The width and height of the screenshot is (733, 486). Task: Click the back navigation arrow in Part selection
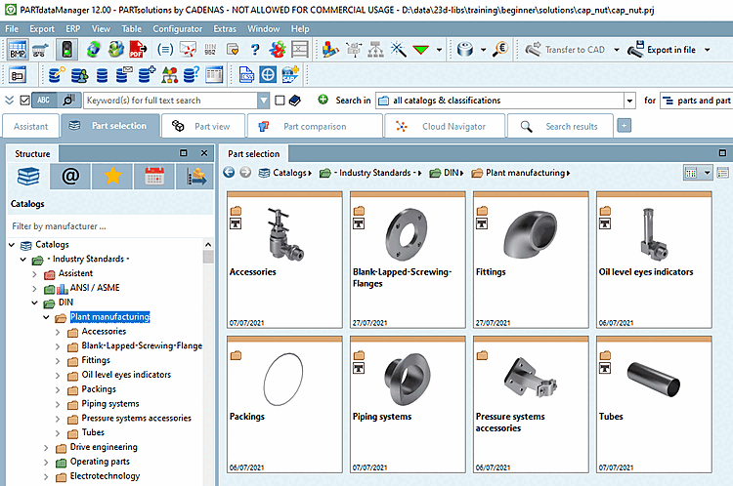[230, 173]
